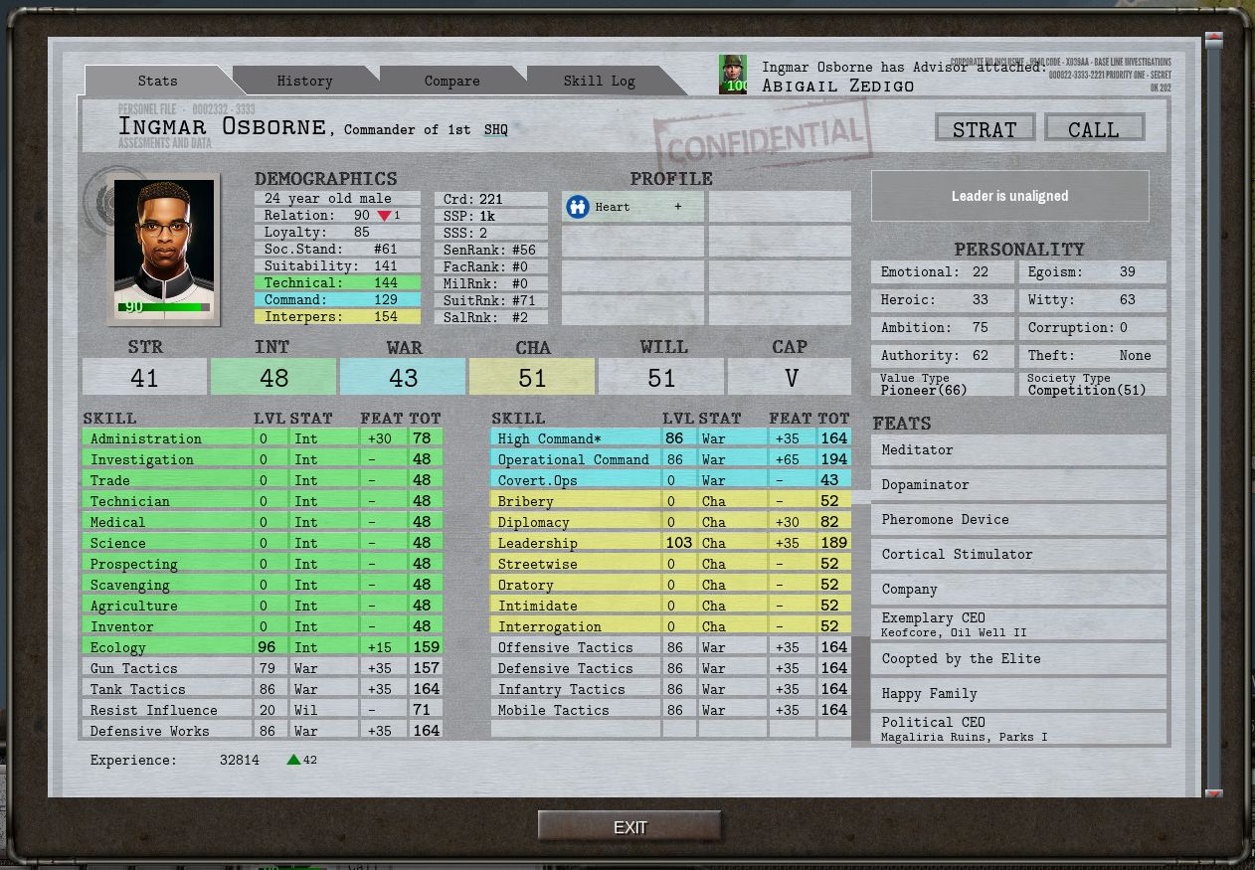Image resolution: width=1255 pixels, height=870 pixels.
Task: Switch to the Skill Log tab
Action: [x=599, y=81]
